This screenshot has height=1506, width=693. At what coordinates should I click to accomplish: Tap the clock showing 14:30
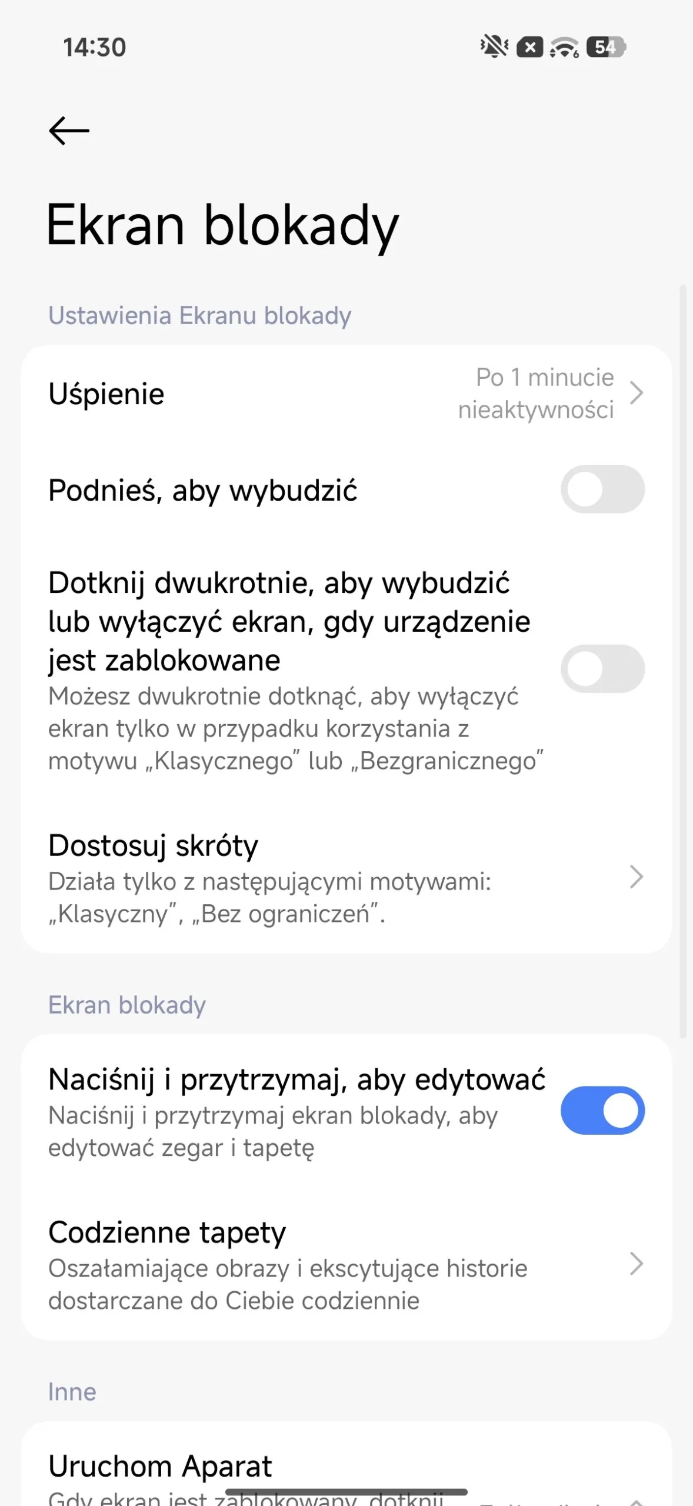pos(95,47)
